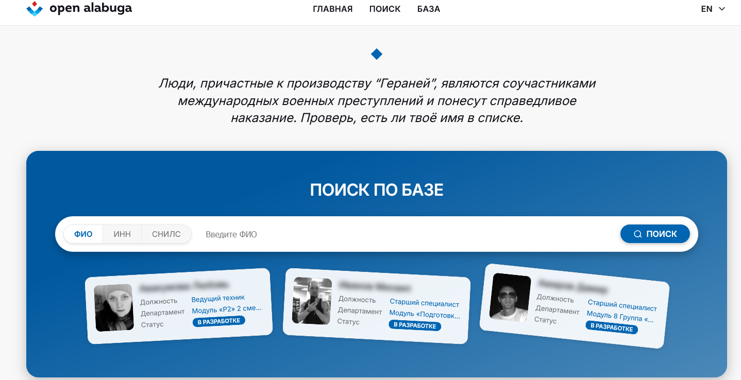Image resolution: width=741 pixels, height=380 pixels.
Task: Open the БАЗА navigation item
Action: (x=429, y=9)
